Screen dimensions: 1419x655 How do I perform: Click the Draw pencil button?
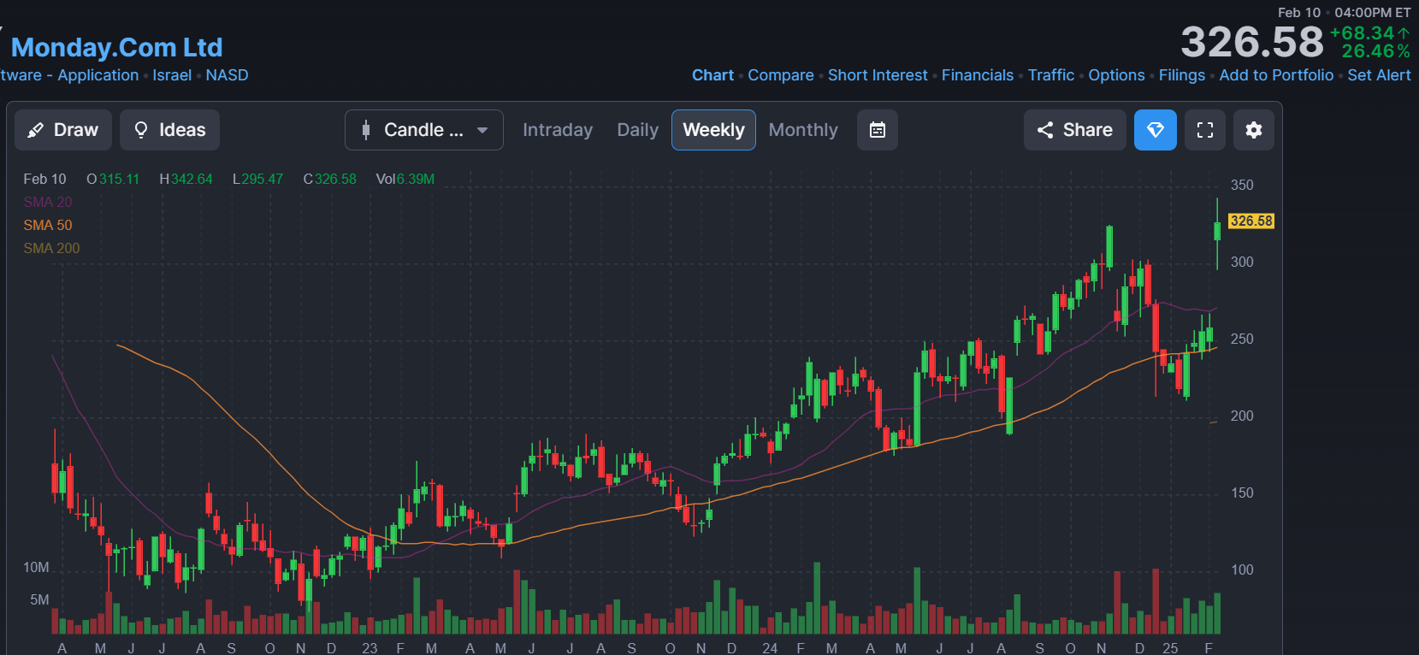63,130
